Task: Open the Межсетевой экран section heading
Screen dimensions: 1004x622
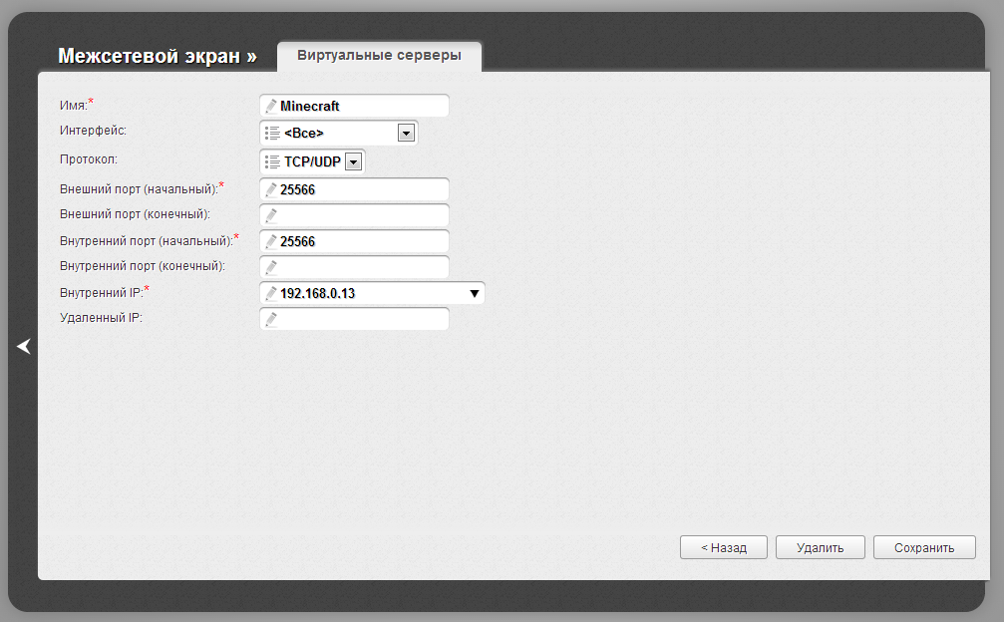Action: [157, 56]
